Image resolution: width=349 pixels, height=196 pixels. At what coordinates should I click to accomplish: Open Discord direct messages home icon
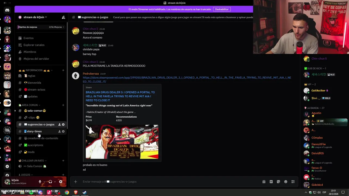click(7, 10)
